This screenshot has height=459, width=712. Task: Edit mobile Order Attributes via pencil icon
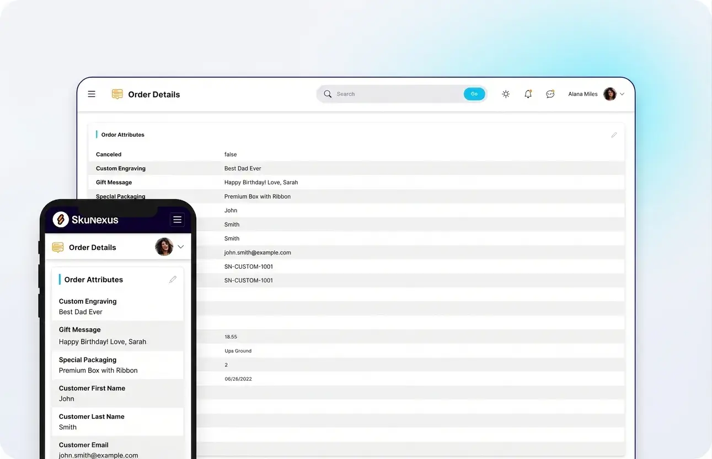pos(173,280)
